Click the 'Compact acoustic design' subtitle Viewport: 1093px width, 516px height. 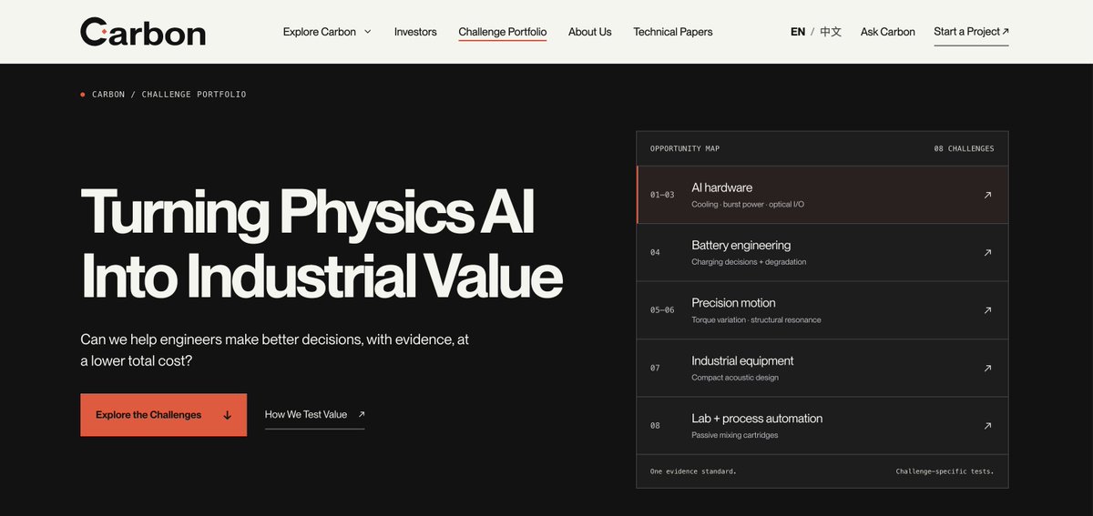pos(735,378)
